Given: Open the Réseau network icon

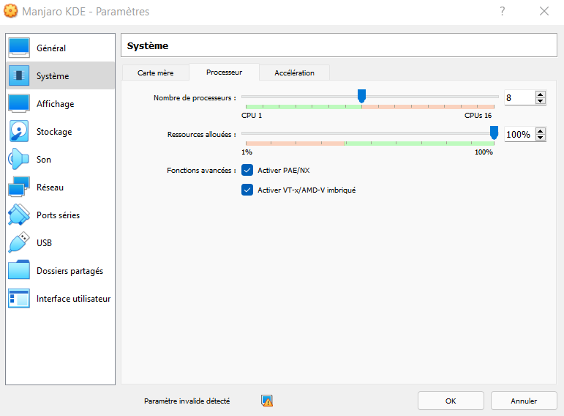Looking at the screenshot, I should (18, 187).
